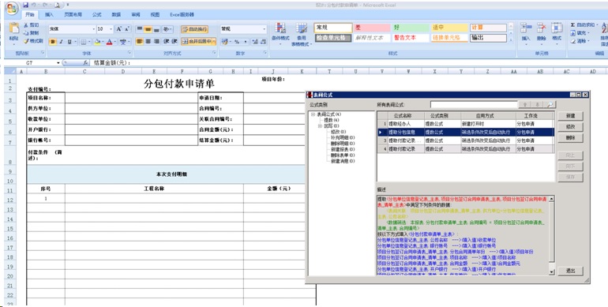Click the percent style icon
The height and width of the screenshot is (307, 608).
click(x=236, y=42)
